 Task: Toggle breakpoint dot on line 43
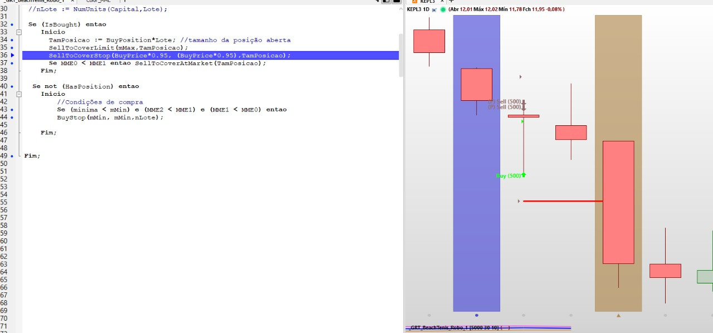click(x=12, y=110)
